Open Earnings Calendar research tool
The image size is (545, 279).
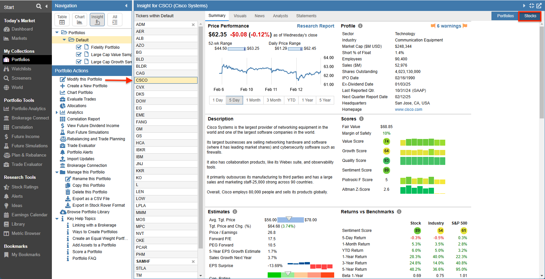[29, 215]
